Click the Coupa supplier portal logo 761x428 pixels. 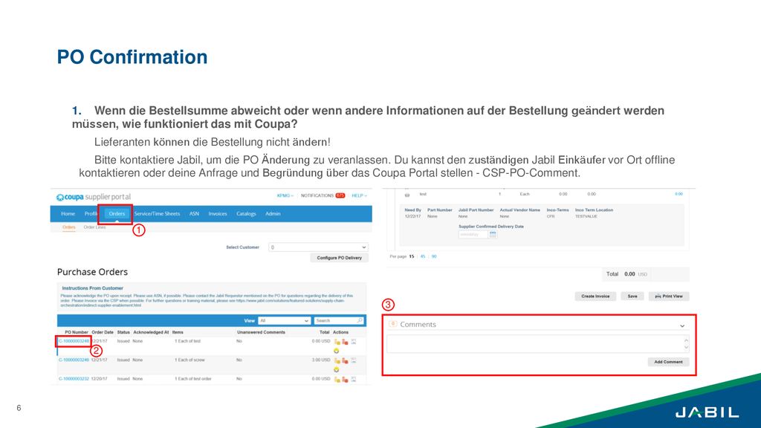point(94,197)
